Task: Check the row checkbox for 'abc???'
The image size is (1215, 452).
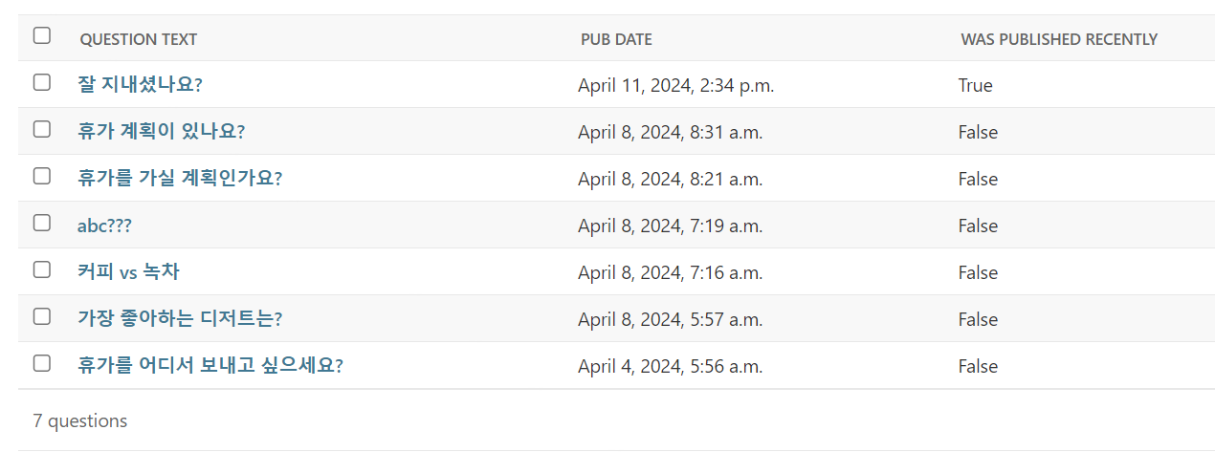Action: click(x=41, y=223)
